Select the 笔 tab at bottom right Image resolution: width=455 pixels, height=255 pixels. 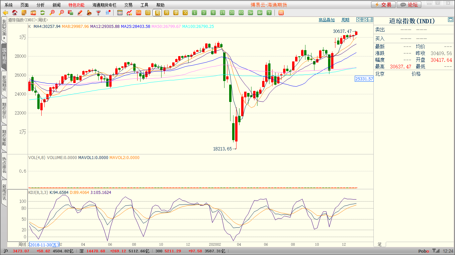coord(380,244)
